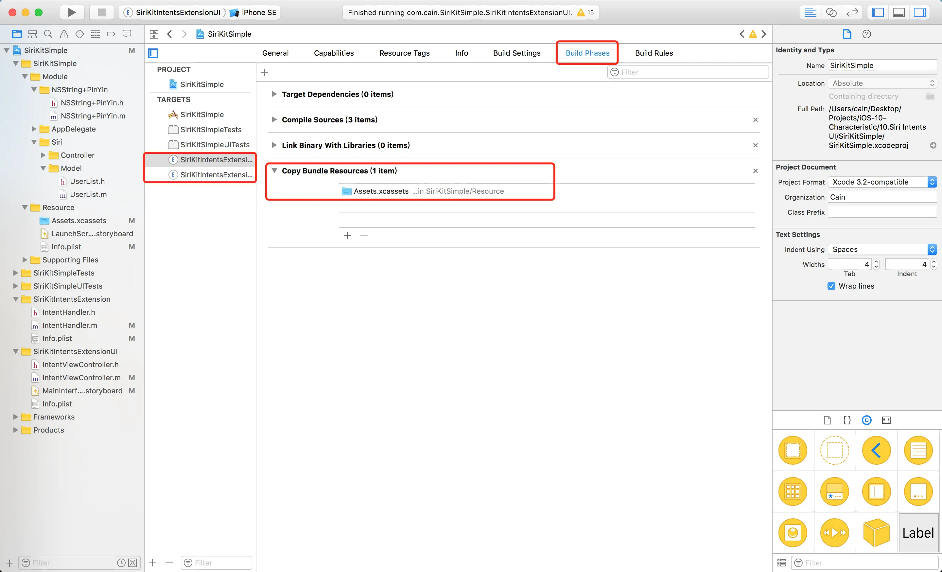The width and height of the screenshot is (942, 572).
Task: Show the Breakpoint navigator
Action: (111, 34)
